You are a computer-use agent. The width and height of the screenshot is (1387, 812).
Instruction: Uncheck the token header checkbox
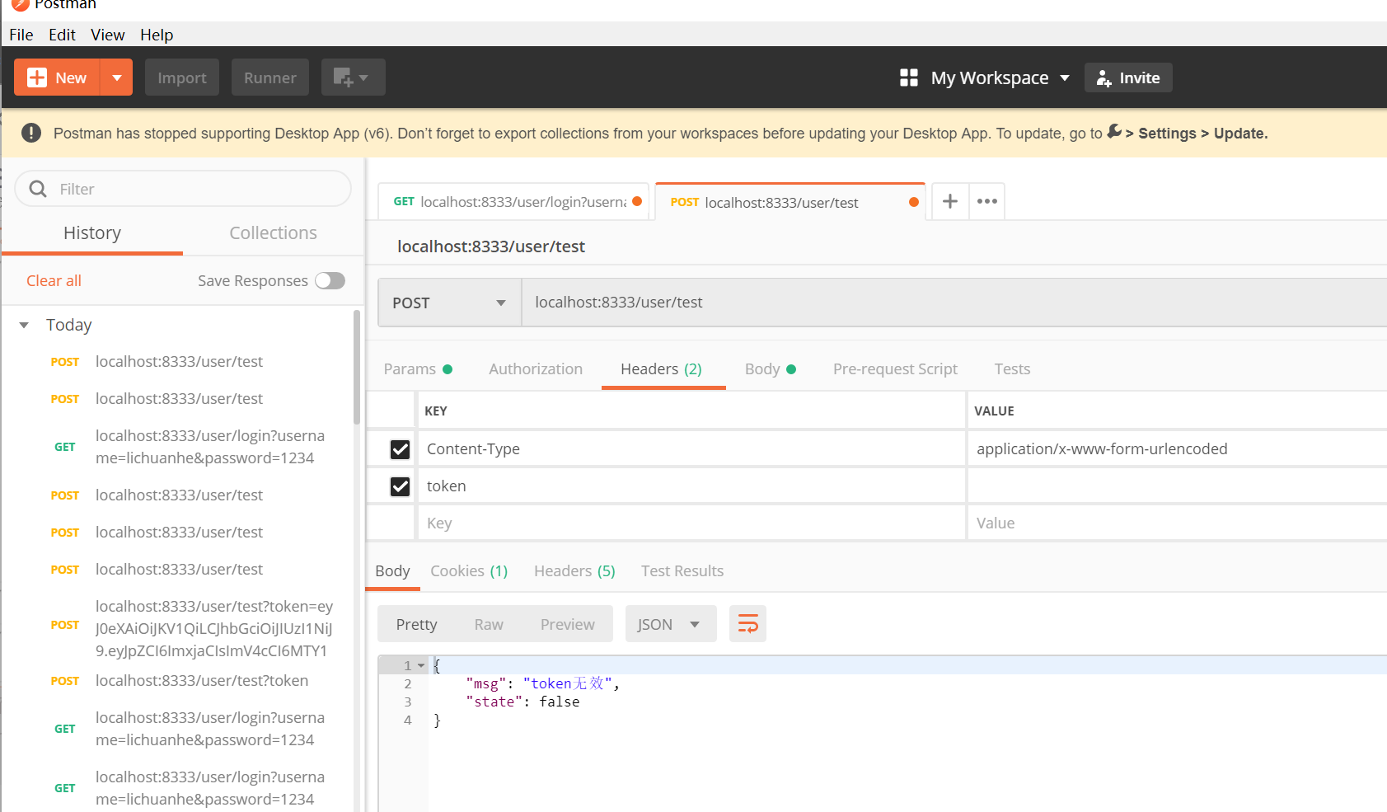pos(400,486)
